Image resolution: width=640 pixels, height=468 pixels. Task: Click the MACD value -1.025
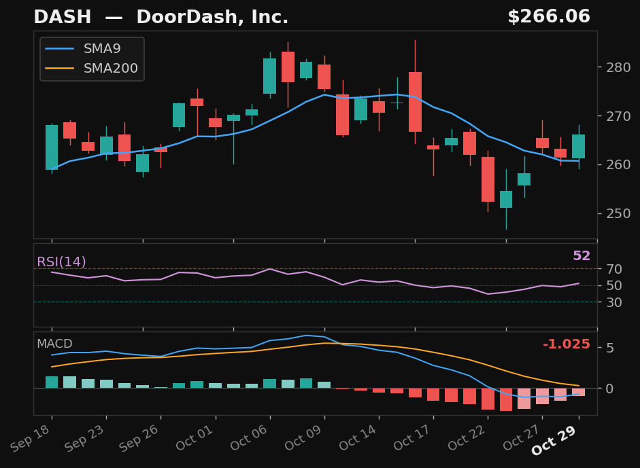tap(567, 344)
